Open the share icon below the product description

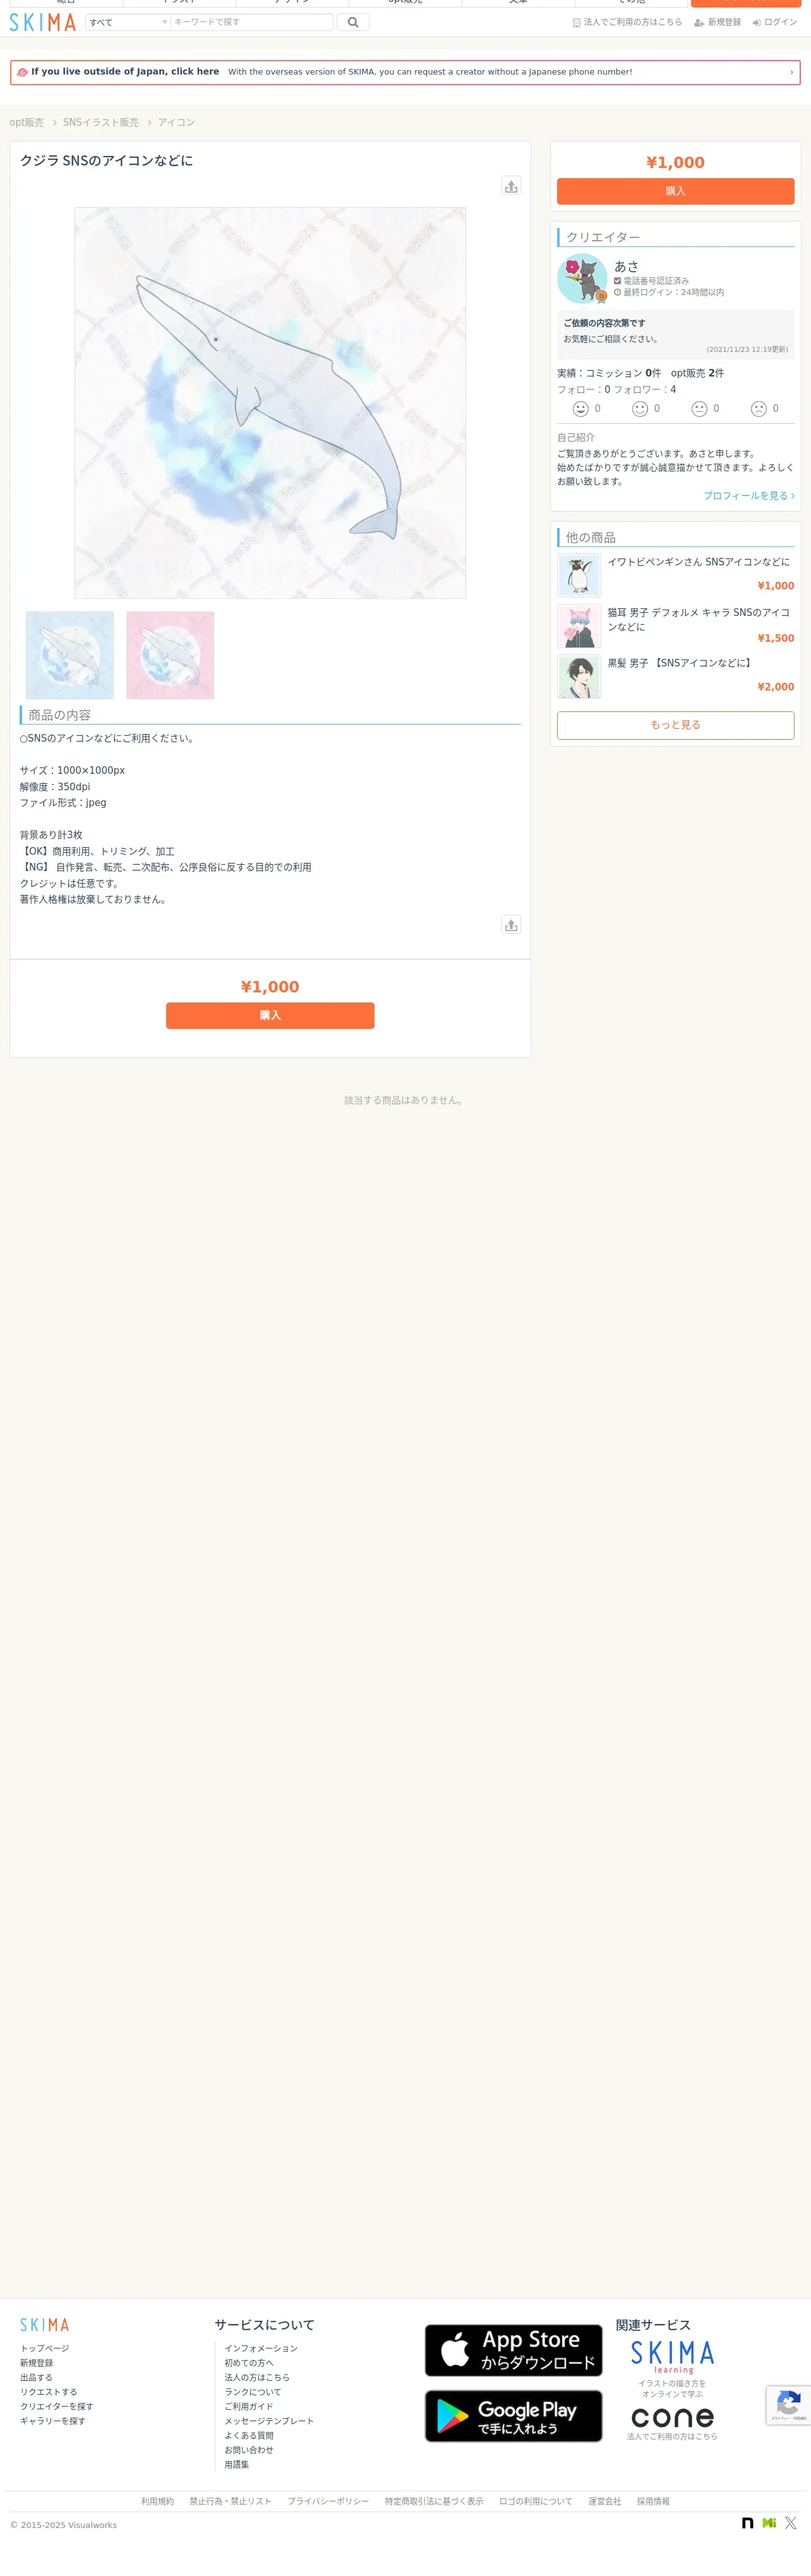click(511, 925)
